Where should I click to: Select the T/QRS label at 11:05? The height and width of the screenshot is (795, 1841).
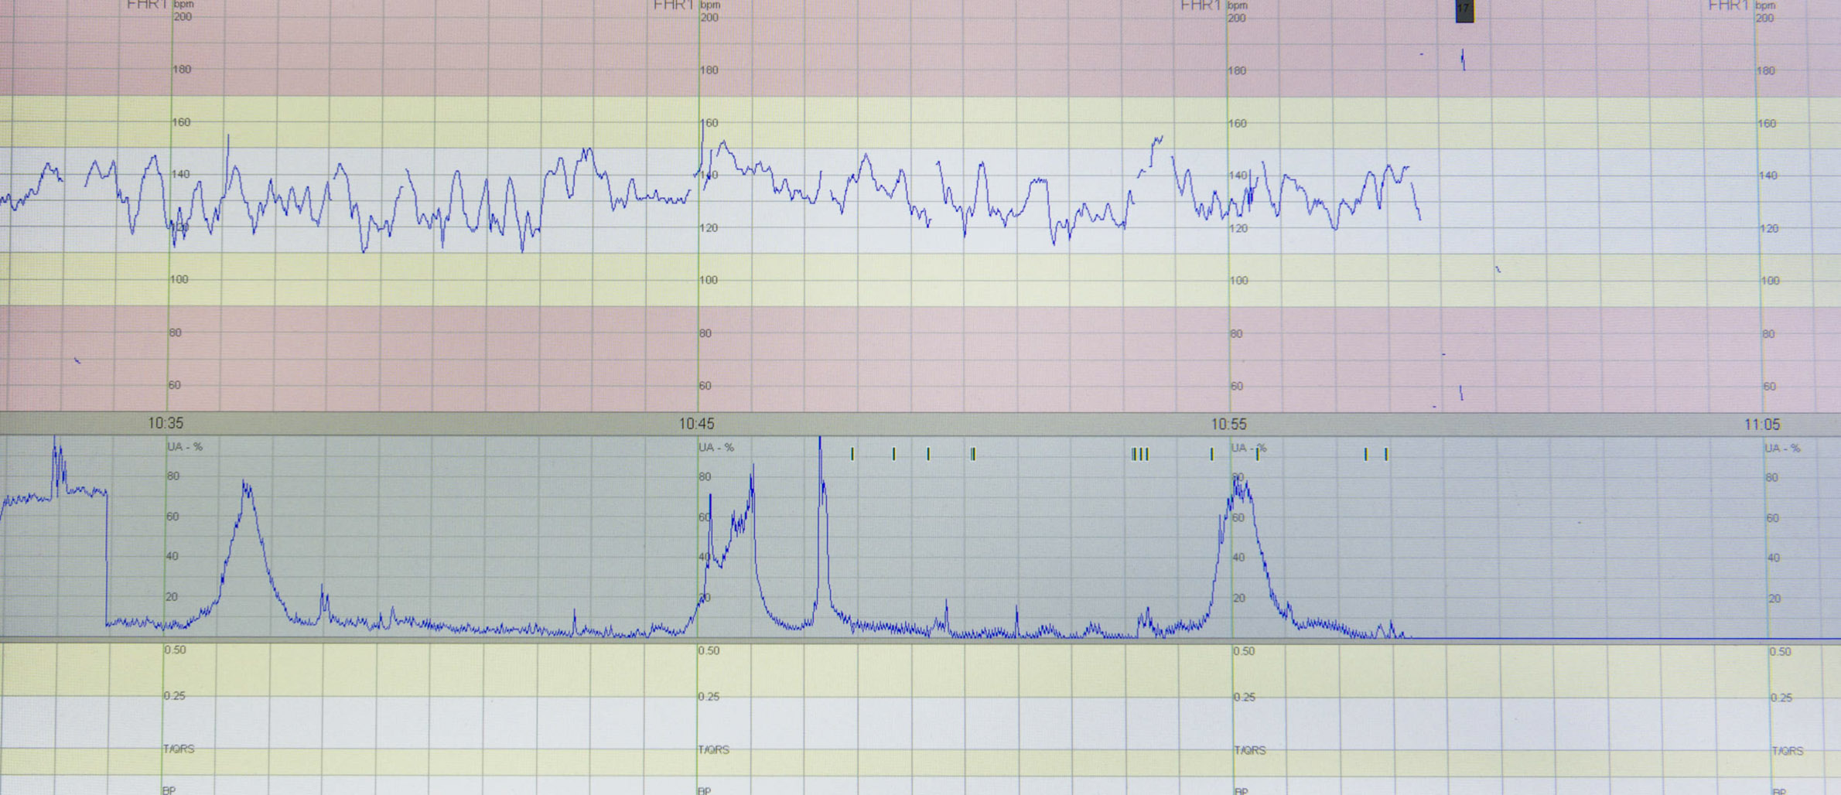click(x=1787, y=751)
